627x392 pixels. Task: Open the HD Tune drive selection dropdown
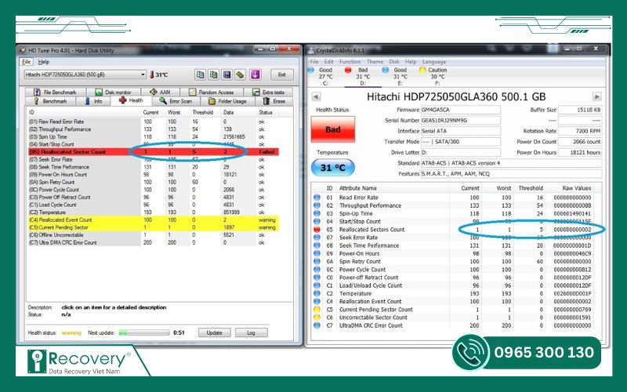click(143, 74)
